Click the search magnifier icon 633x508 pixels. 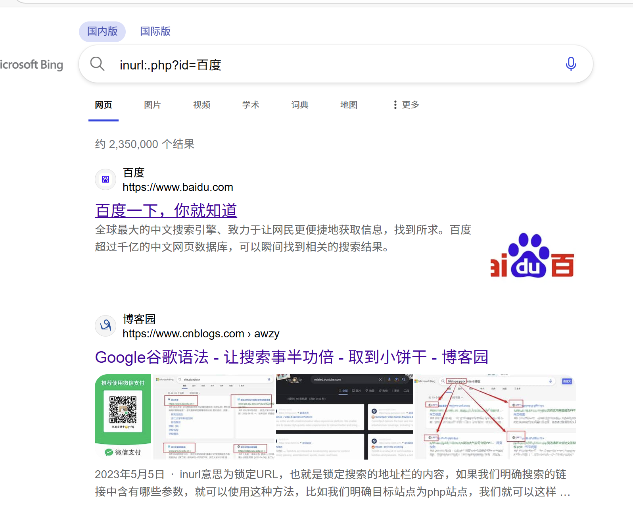(x=97, y=63)
